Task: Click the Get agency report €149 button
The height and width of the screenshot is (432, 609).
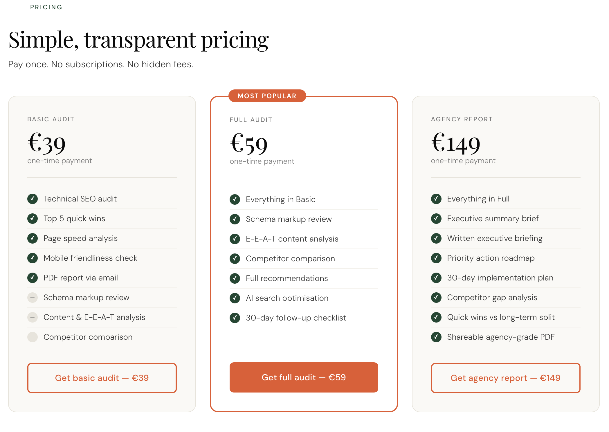Action: click(x=505, y=378)
